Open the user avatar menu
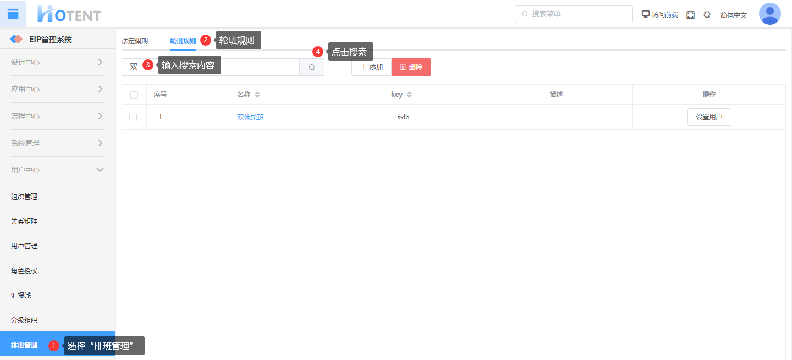Viewport: 792px width, 360px height. (x=769, y=14)
